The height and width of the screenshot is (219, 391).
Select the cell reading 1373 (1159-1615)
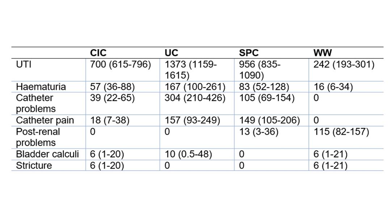tap(190, 70)
